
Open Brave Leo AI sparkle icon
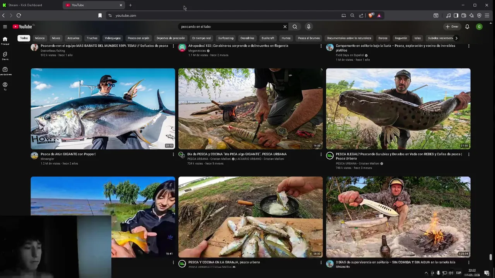[471, 15]
